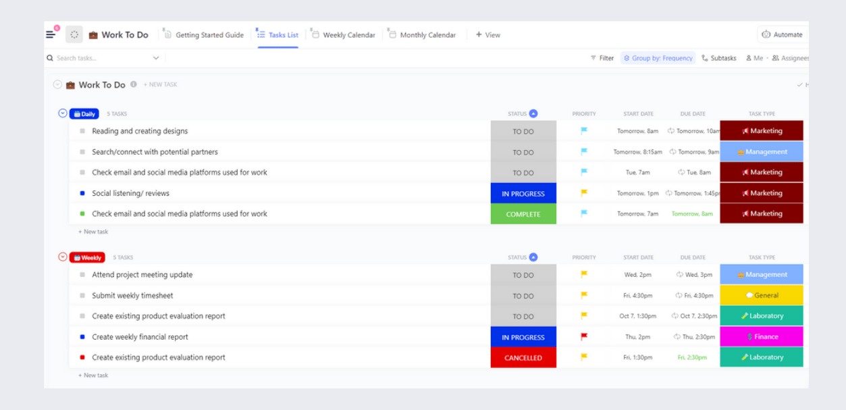Image resolution: width=846 pixels, height=410 pixels.
Task: Open the search tasks dropdown chevron
Action: pyautogui.click(x=156, y=58)
